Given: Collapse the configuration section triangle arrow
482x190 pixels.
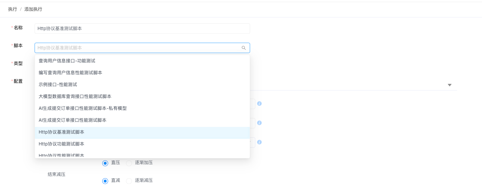Looking at the screenshot, I should pos(450,85).
